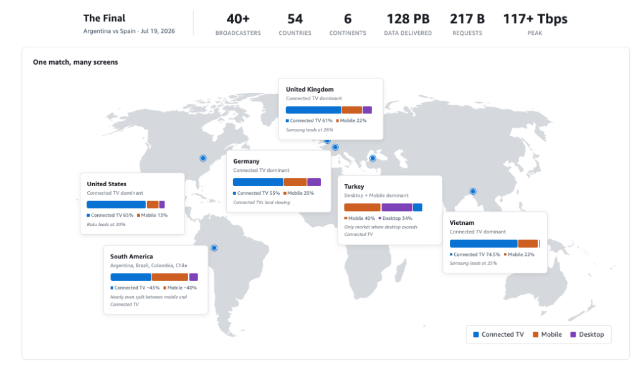Select the 128 PB Data Delivered statistic

[407, 24]
